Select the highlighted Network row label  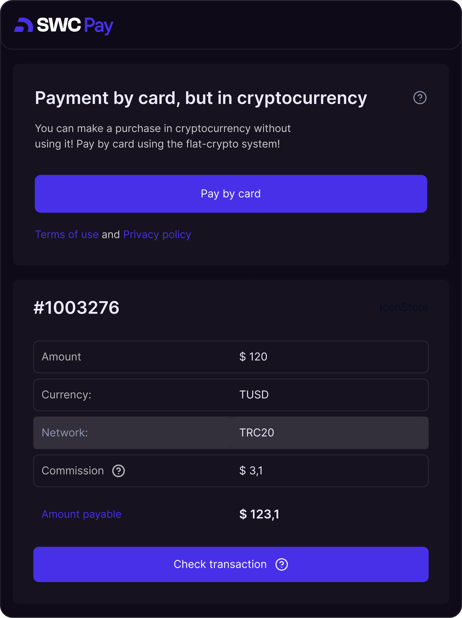coord(65,433)
